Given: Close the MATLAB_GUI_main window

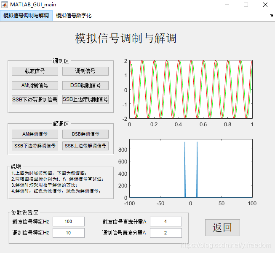Looking at the screenshot, I should 265,5.
